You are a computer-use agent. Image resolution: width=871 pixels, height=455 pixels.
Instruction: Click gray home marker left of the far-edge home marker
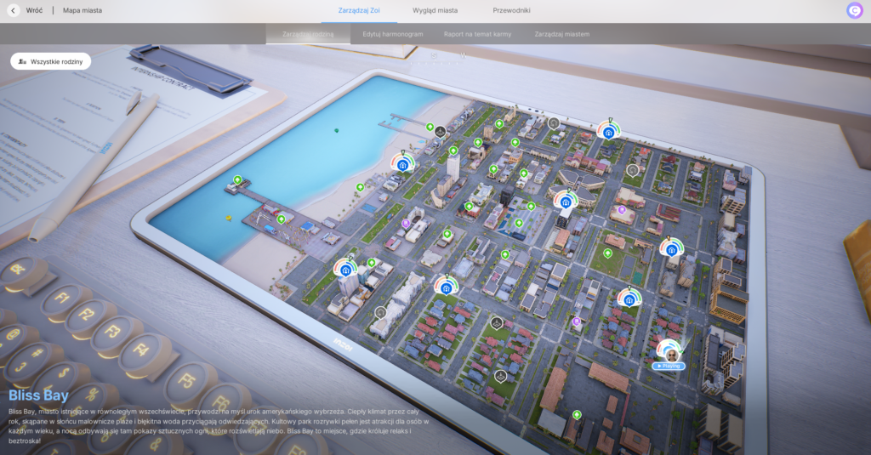pos(554,123)
